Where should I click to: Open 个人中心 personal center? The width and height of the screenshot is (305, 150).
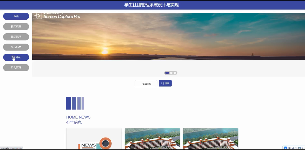16,57
